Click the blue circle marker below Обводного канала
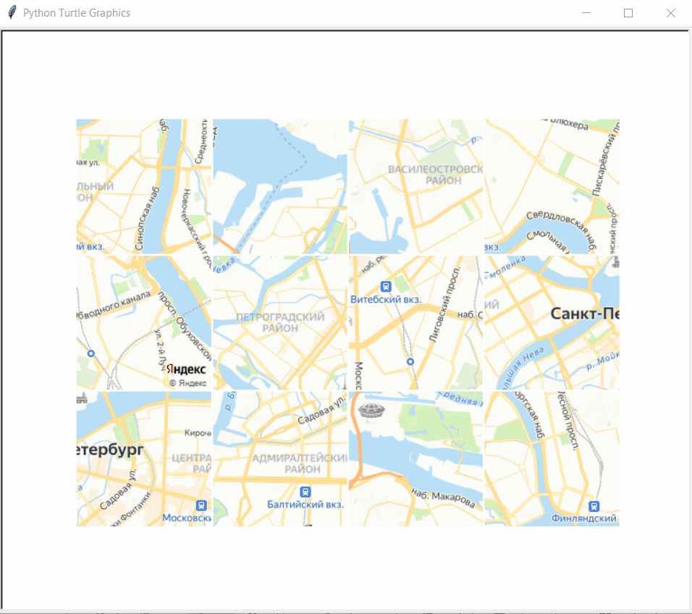 click(x=91, y=353)
